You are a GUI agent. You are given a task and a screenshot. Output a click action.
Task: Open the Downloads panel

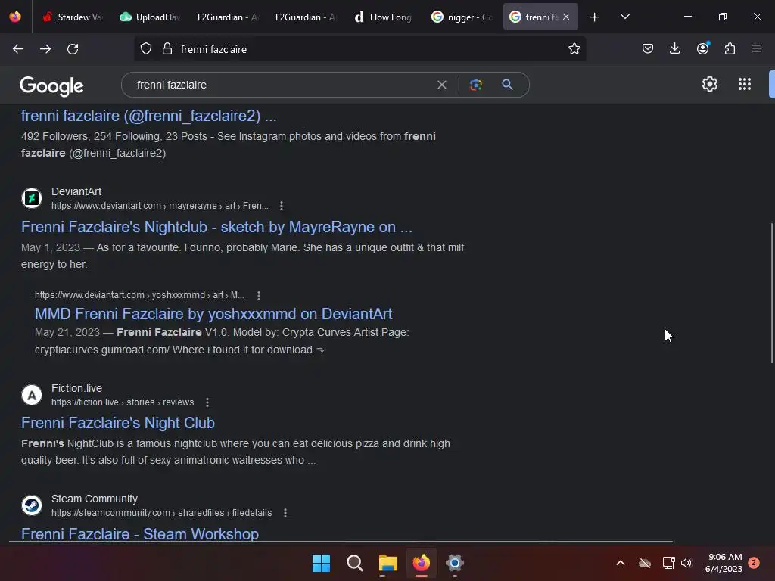point(674,49)
